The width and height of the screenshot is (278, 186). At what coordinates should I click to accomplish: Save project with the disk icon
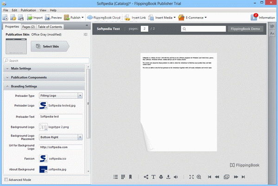pos(20,18)
